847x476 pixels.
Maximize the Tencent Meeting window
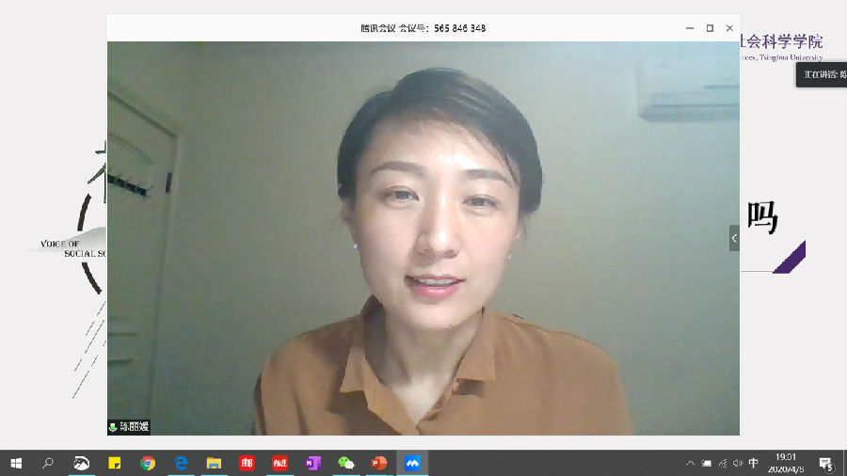click(710, 28)
